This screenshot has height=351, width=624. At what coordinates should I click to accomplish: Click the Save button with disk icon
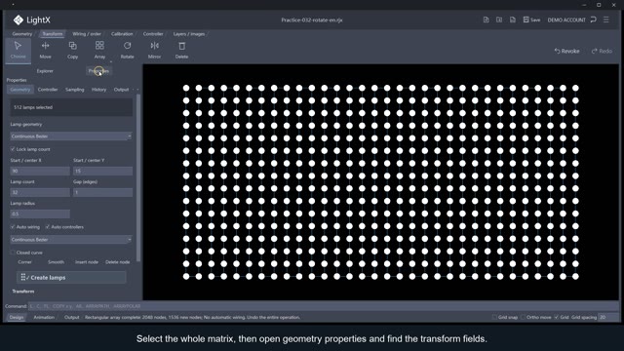coord(531,19)
